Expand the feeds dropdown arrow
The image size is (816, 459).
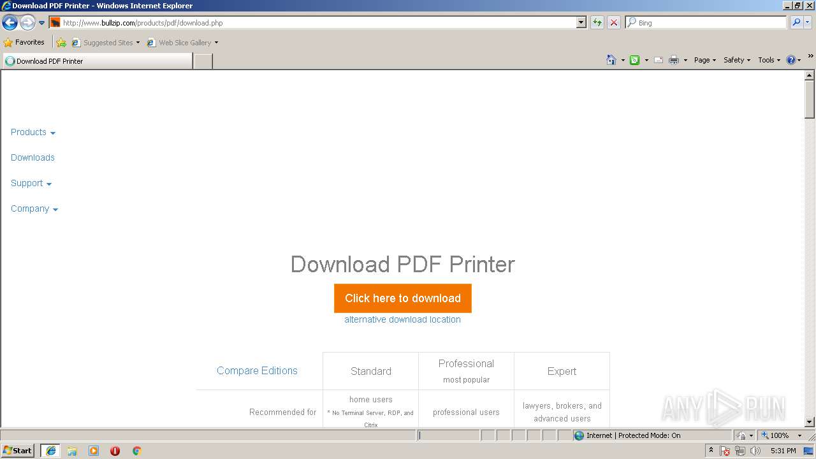(646, 60)
